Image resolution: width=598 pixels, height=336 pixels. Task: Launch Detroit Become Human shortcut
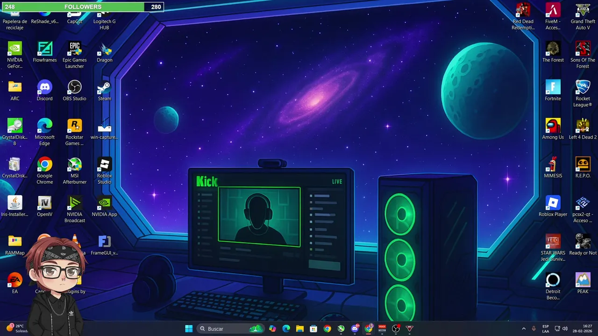point(553,287)
